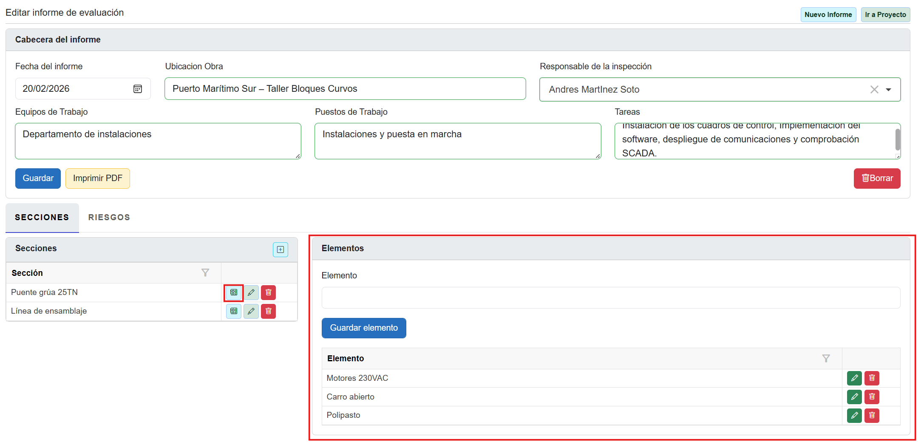Screen dimensions: 921x445
Task: Focus the Elemento text input field
Action: pyautogui.click(x=610, y=298)
